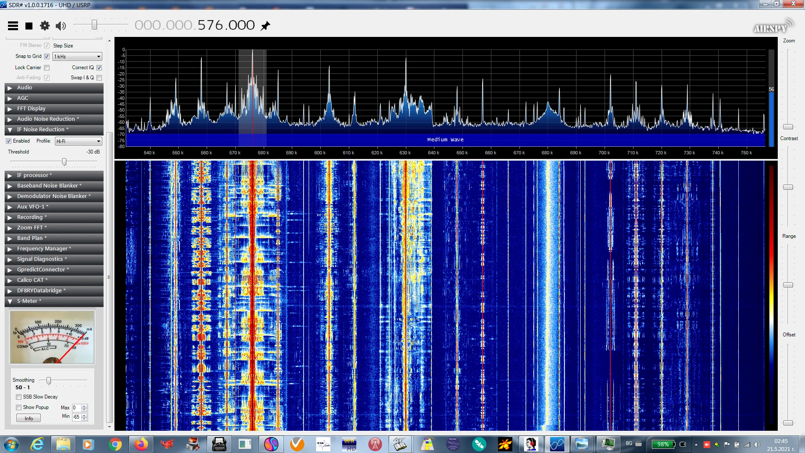
Task: Check the Swap I & Q option
Action: 99,78
